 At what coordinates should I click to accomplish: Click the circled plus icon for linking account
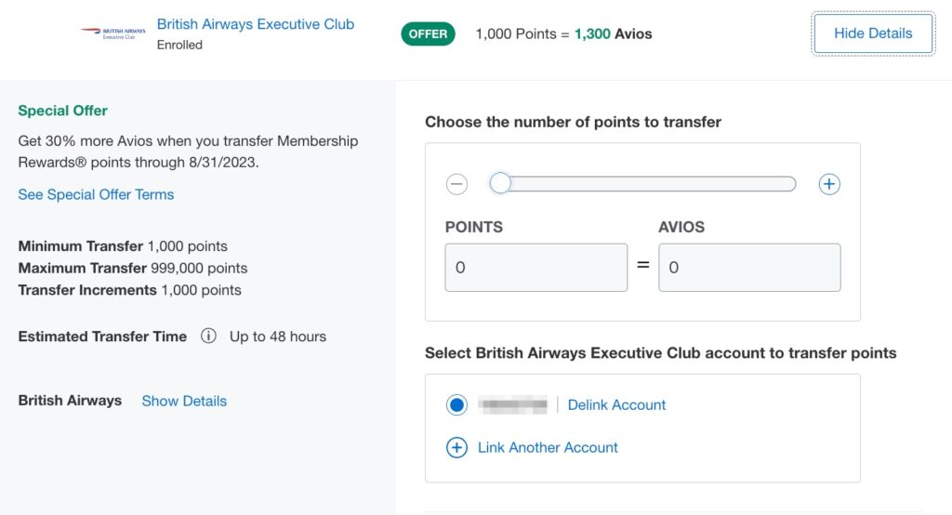(456, 447)
